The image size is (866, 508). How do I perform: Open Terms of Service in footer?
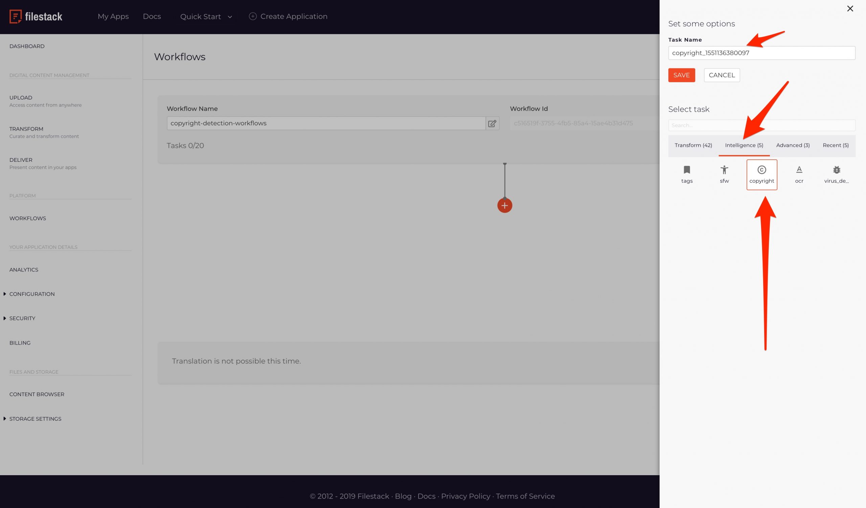point(525,496)
